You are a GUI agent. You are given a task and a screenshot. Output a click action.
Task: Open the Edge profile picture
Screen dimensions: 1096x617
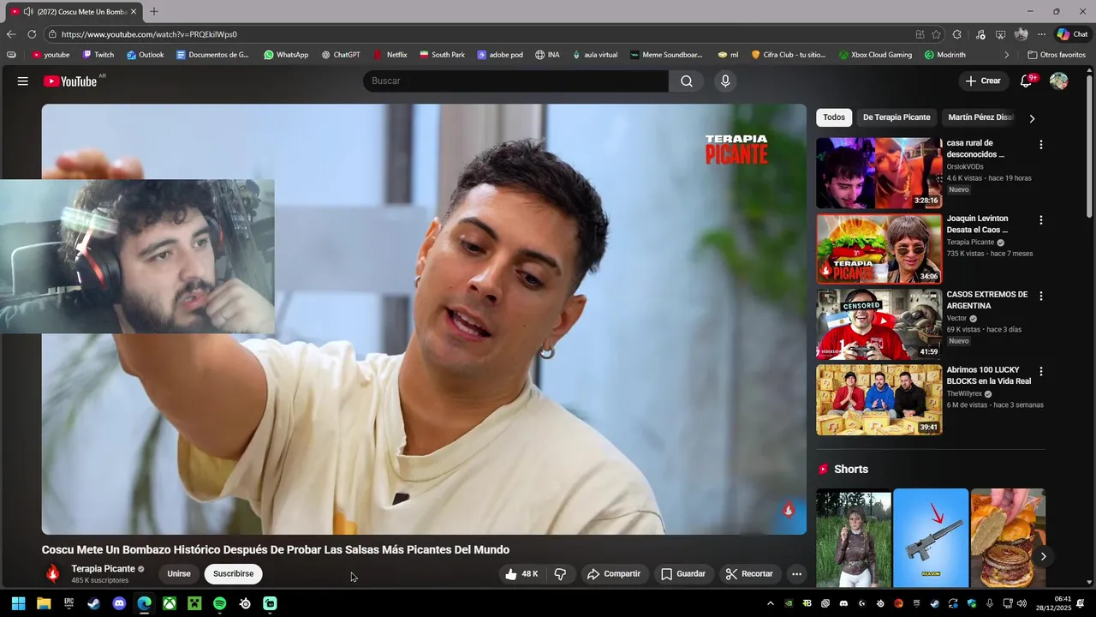pos(1021,34)
